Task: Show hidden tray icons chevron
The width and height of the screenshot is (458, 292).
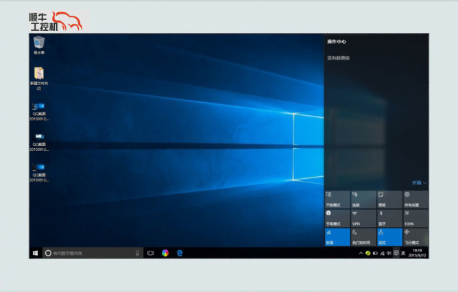Action: [x=361, y=253]
